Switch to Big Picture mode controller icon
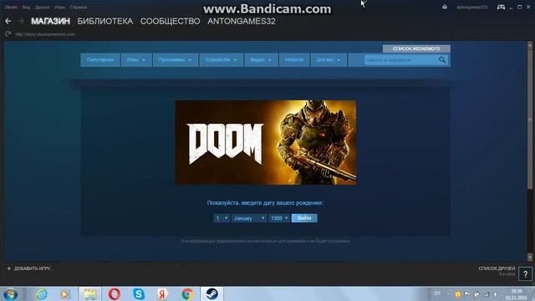This screenshot has width=535, height=301. pyautogui.click(x=501, y=7)
